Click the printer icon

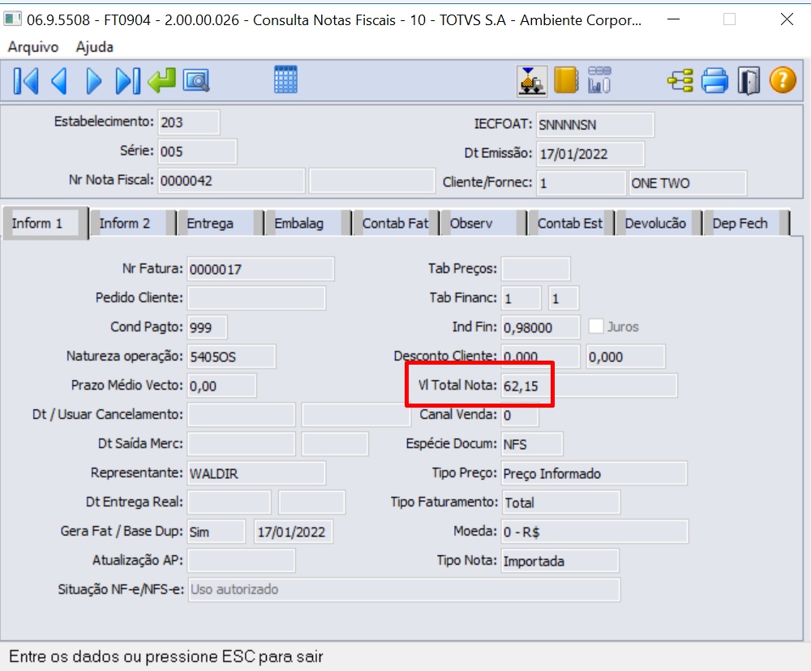pyautogui.click(x=714, y=81)
